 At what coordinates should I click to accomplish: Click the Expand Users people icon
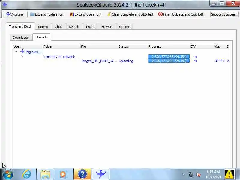pyautogui.click(x=72, y=14)
